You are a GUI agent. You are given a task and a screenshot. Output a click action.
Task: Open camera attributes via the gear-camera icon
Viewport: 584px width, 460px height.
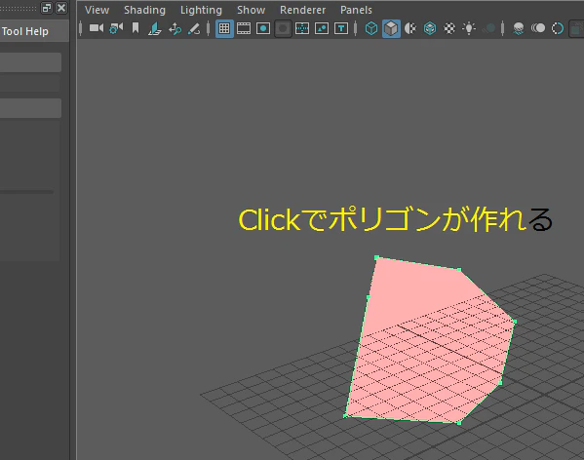pos(116,28)
